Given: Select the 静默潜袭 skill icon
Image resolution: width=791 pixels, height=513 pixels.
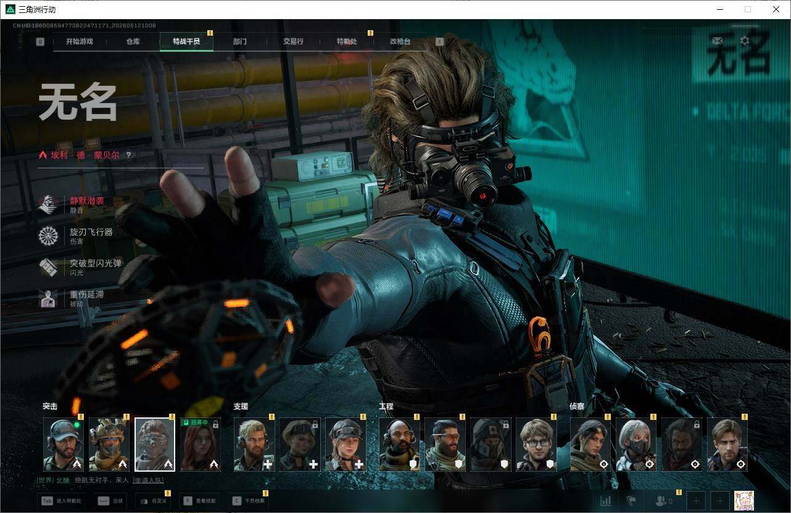Looking at the screenshot, I should [x=48, y=205].
